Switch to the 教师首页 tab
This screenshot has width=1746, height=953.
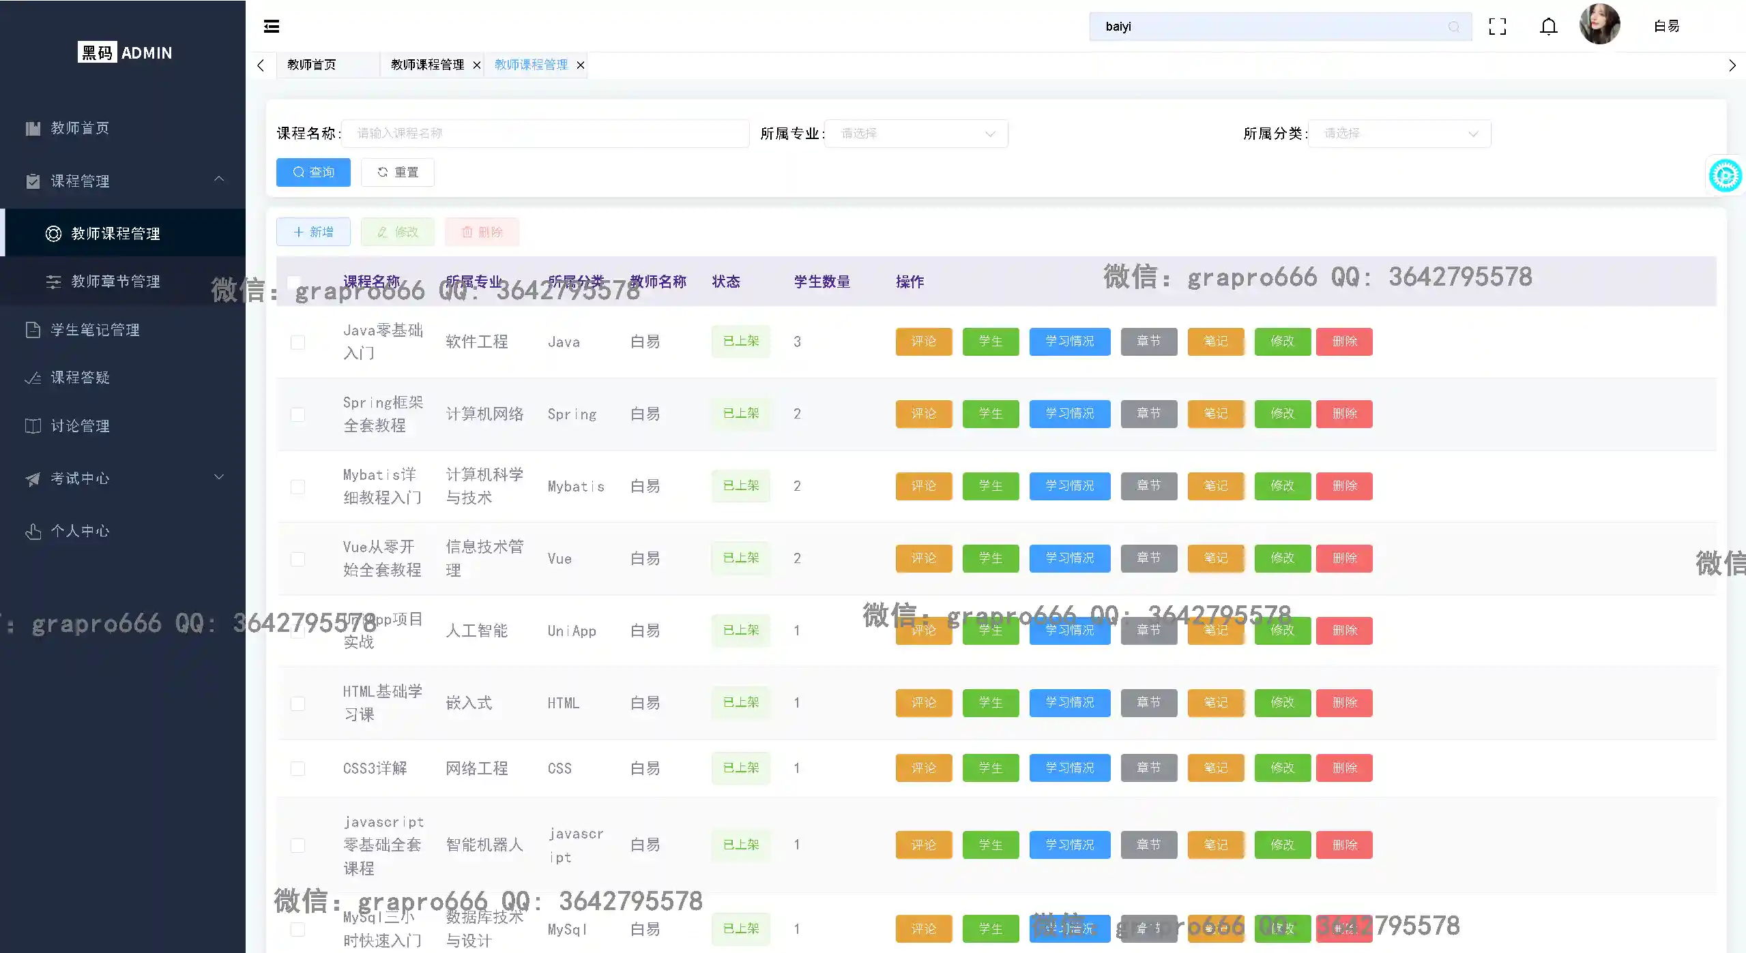pos(312,65)
